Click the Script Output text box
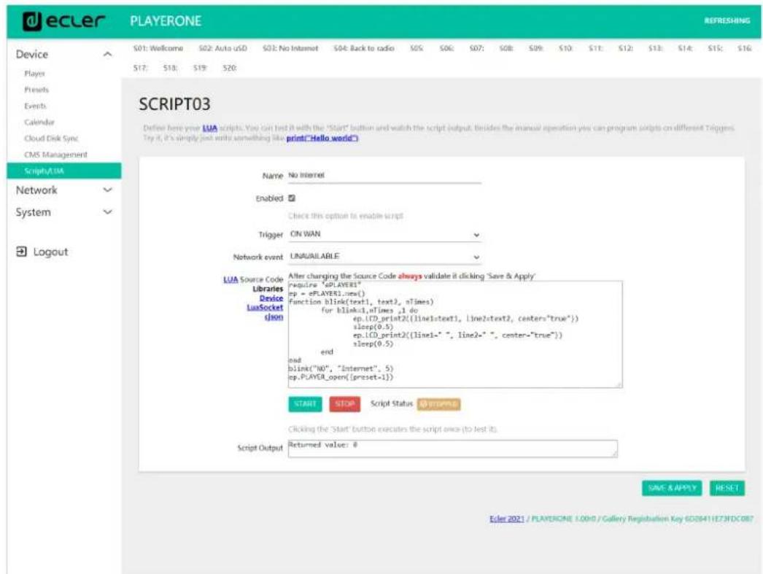 pos(452,449)
